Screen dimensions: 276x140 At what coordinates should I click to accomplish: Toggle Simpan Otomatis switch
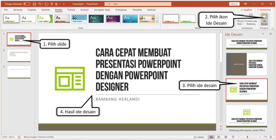tap(27, 4)
